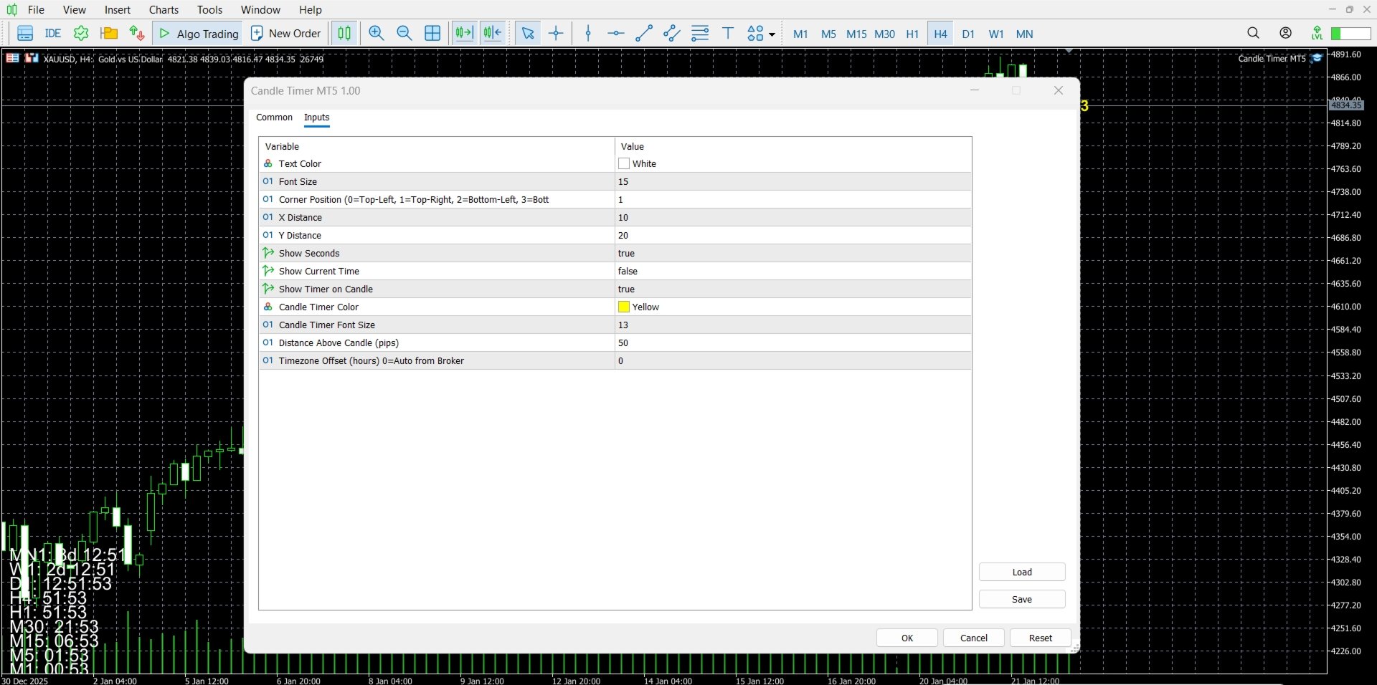
Task: Edit the Font Size value 15
Action: [793, 181]
